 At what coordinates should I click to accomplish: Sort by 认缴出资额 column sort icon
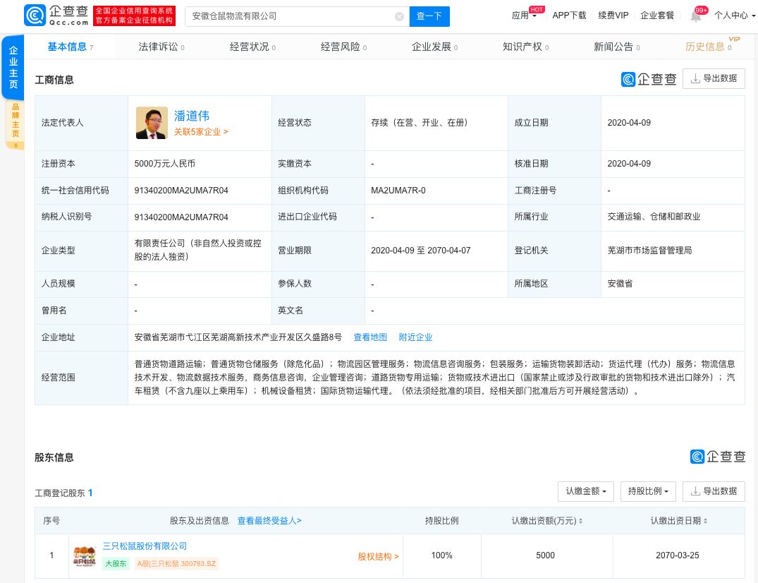click(x=581, y=521)
